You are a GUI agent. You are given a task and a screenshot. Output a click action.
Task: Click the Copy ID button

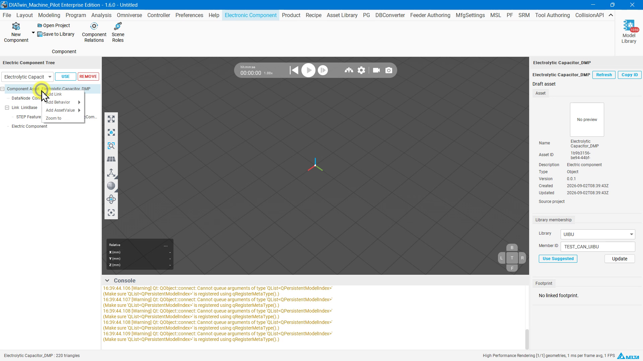tap(630, 75)
